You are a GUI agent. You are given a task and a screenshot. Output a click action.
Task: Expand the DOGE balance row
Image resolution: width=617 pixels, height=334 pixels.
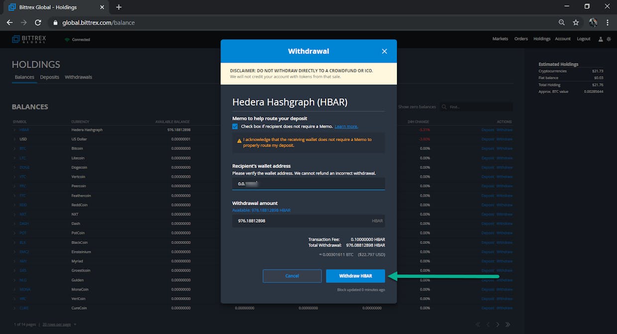14,167
